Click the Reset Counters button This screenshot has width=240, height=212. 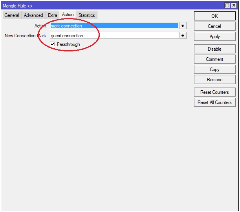click(214, 92)
